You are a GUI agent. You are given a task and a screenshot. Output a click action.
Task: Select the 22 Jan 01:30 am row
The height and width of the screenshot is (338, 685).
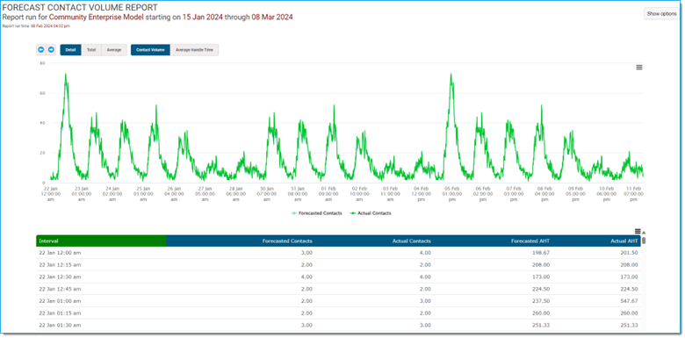click(x=339, y=326)
